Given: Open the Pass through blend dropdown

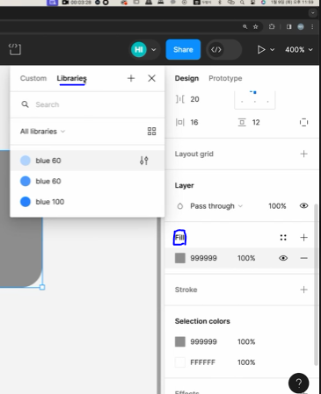Looking at the screenshot, I should (x=216, y=206).
